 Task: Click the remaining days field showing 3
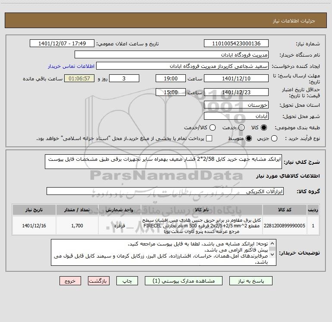pyautogui.click(x=124, y=78)
